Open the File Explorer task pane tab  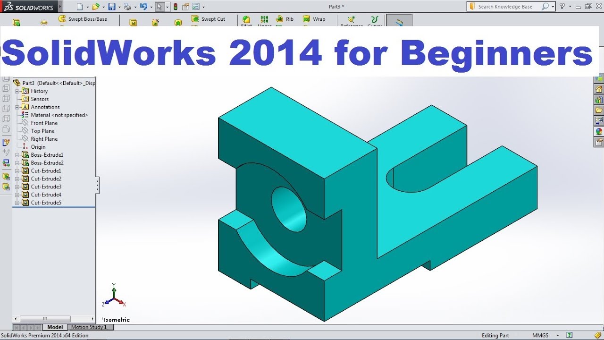pos(599,110)
